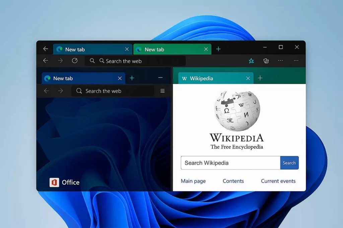This screenshot has height=228, width=343.
Task: Minimize the main browser window
Action: click(x=265, y=47)
